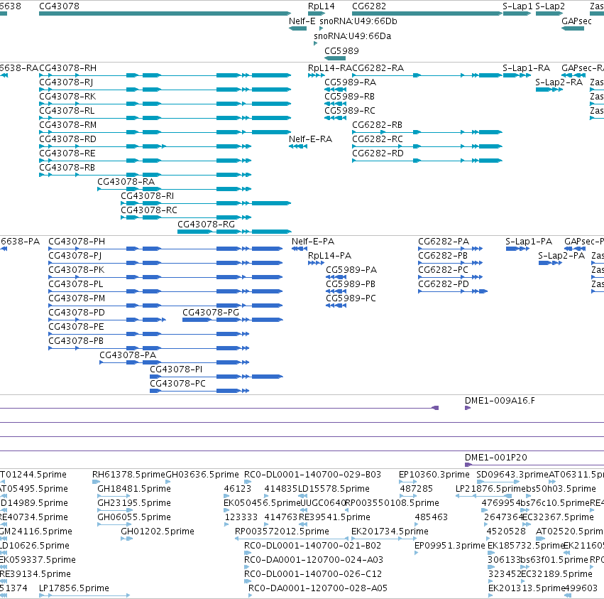Image resolution: width=604 pixels, height=599 pixels.
Task: Click EST label EP09951.3prime
Action: point(450,546)
